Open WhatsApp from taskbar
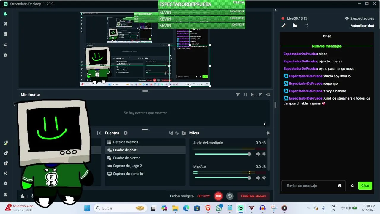 pyautogui.click(x=219, y=208)
